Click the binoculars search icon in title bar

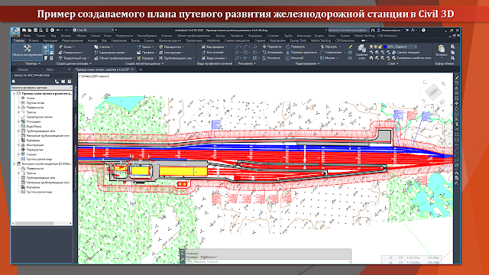[x=373, y=31]
